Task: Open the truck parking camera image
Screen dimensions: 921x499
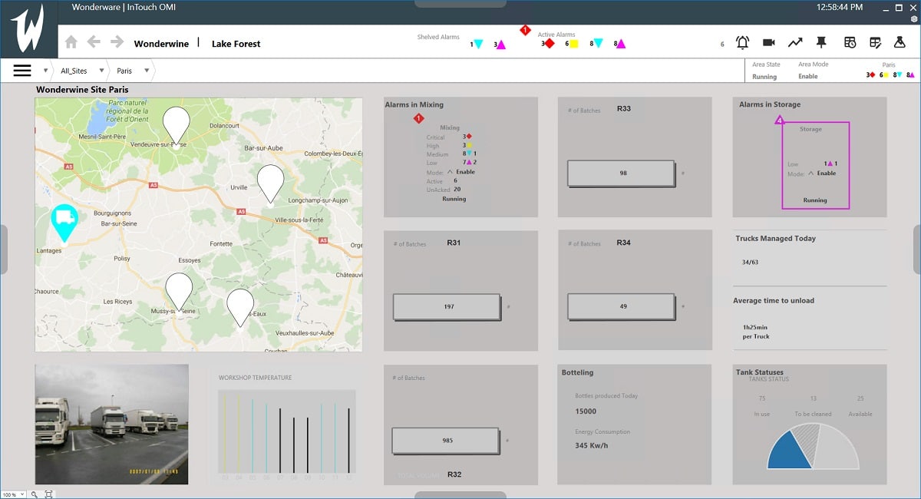Action: [111, 424]
